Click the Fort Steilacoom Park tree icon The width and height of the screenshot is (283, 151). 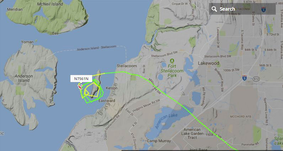point(172,61)
